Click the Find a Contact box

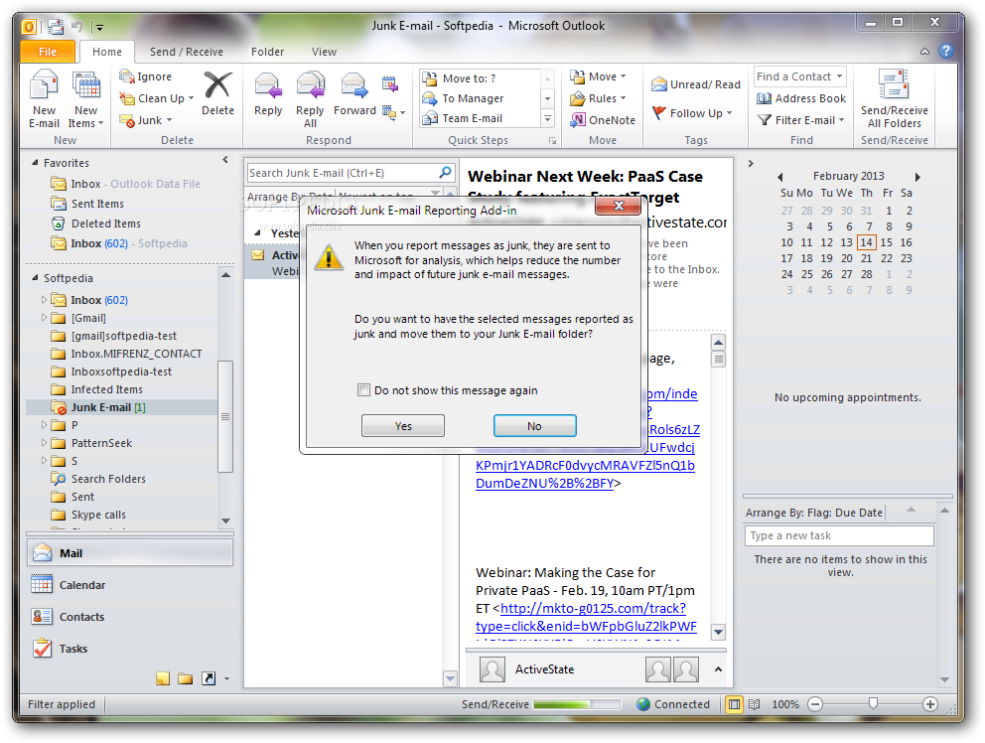800,76
